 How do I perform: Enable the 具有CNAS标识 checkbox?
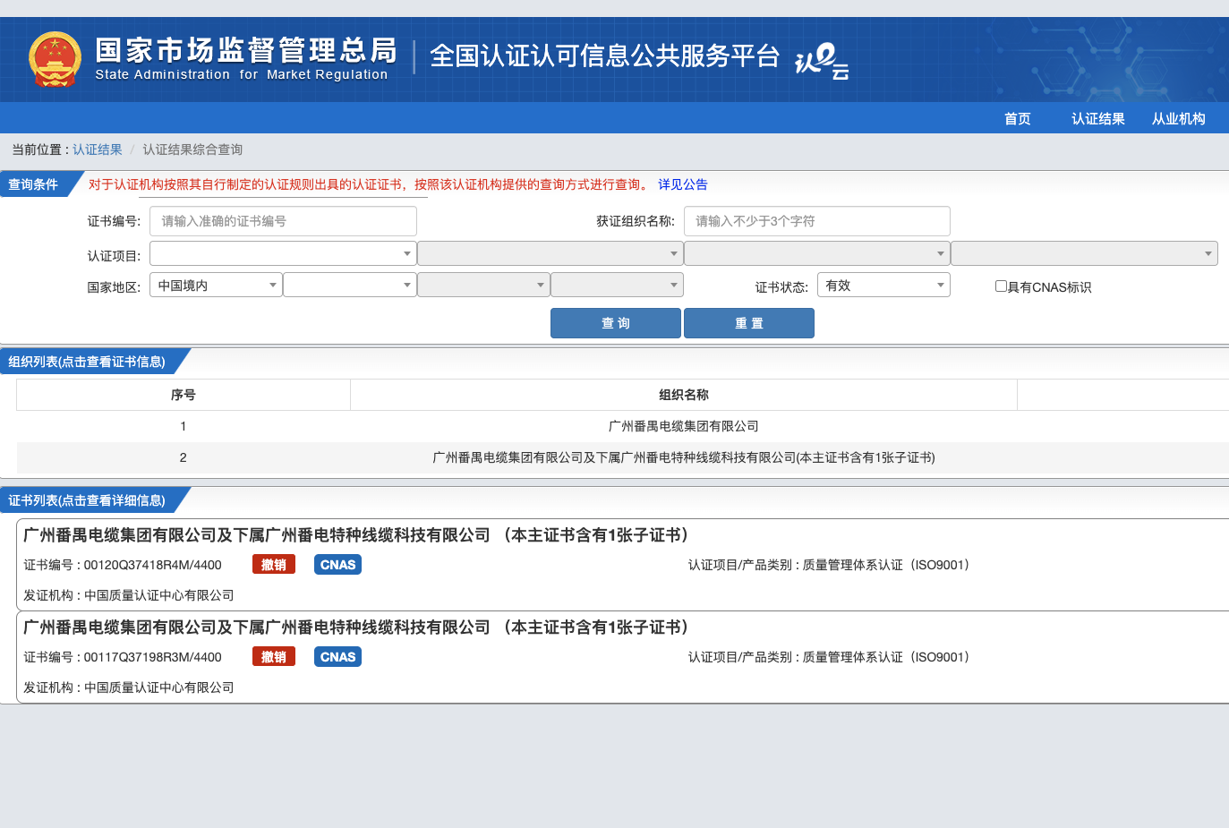point(1001,286)
